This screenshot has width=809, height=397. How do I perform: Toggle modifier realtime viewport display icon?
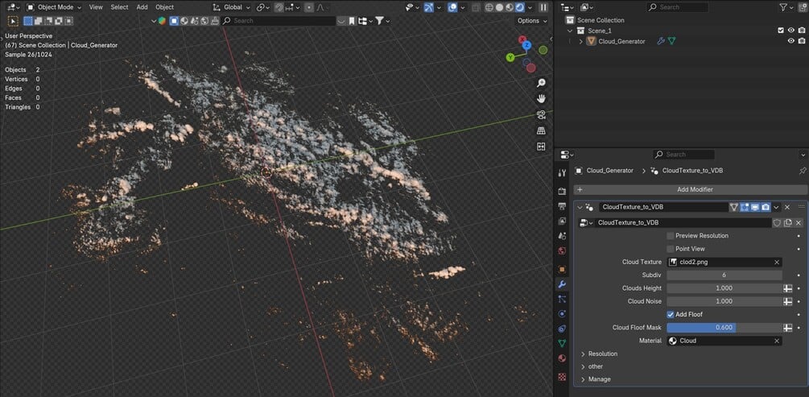755,207
